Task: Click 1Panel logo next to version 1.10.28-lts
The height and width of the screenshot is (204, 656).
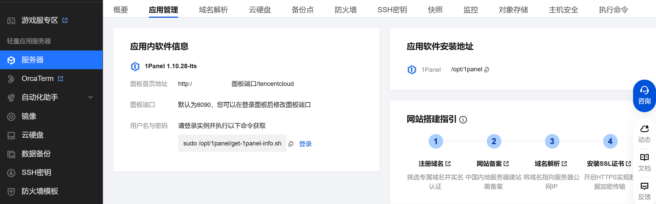Action: 135,66
